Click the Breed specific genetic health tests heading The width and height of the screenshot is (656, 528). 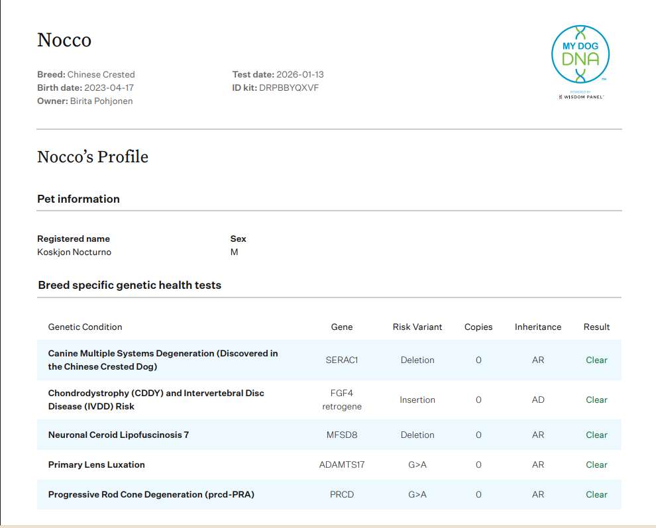pos(129,285)
